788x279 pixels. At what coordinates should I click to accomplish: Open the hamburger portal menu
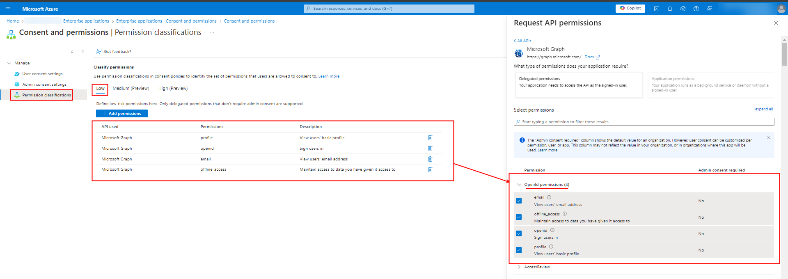point(8,9)
